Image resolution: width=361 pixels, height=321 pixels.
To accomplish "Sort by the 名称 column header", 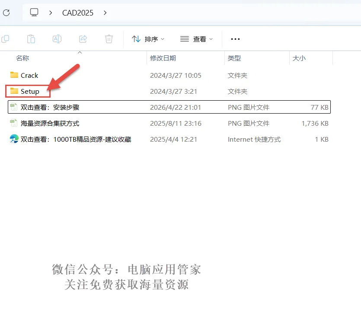I will point(22,58).
